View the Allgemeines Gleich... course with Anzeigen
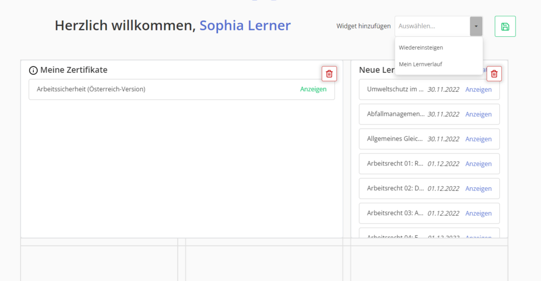The height and width of the screenshot is (281, 541). tap(478, 139)
